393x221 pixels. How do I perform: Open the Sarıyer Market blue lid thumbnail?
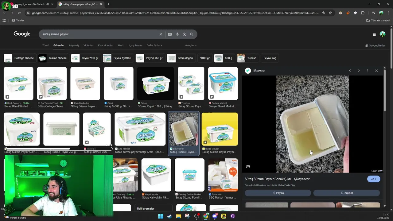pos(223,83)
